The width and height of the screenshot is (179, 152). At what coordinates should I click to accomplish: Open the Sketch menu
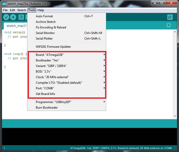click(22, 10)
